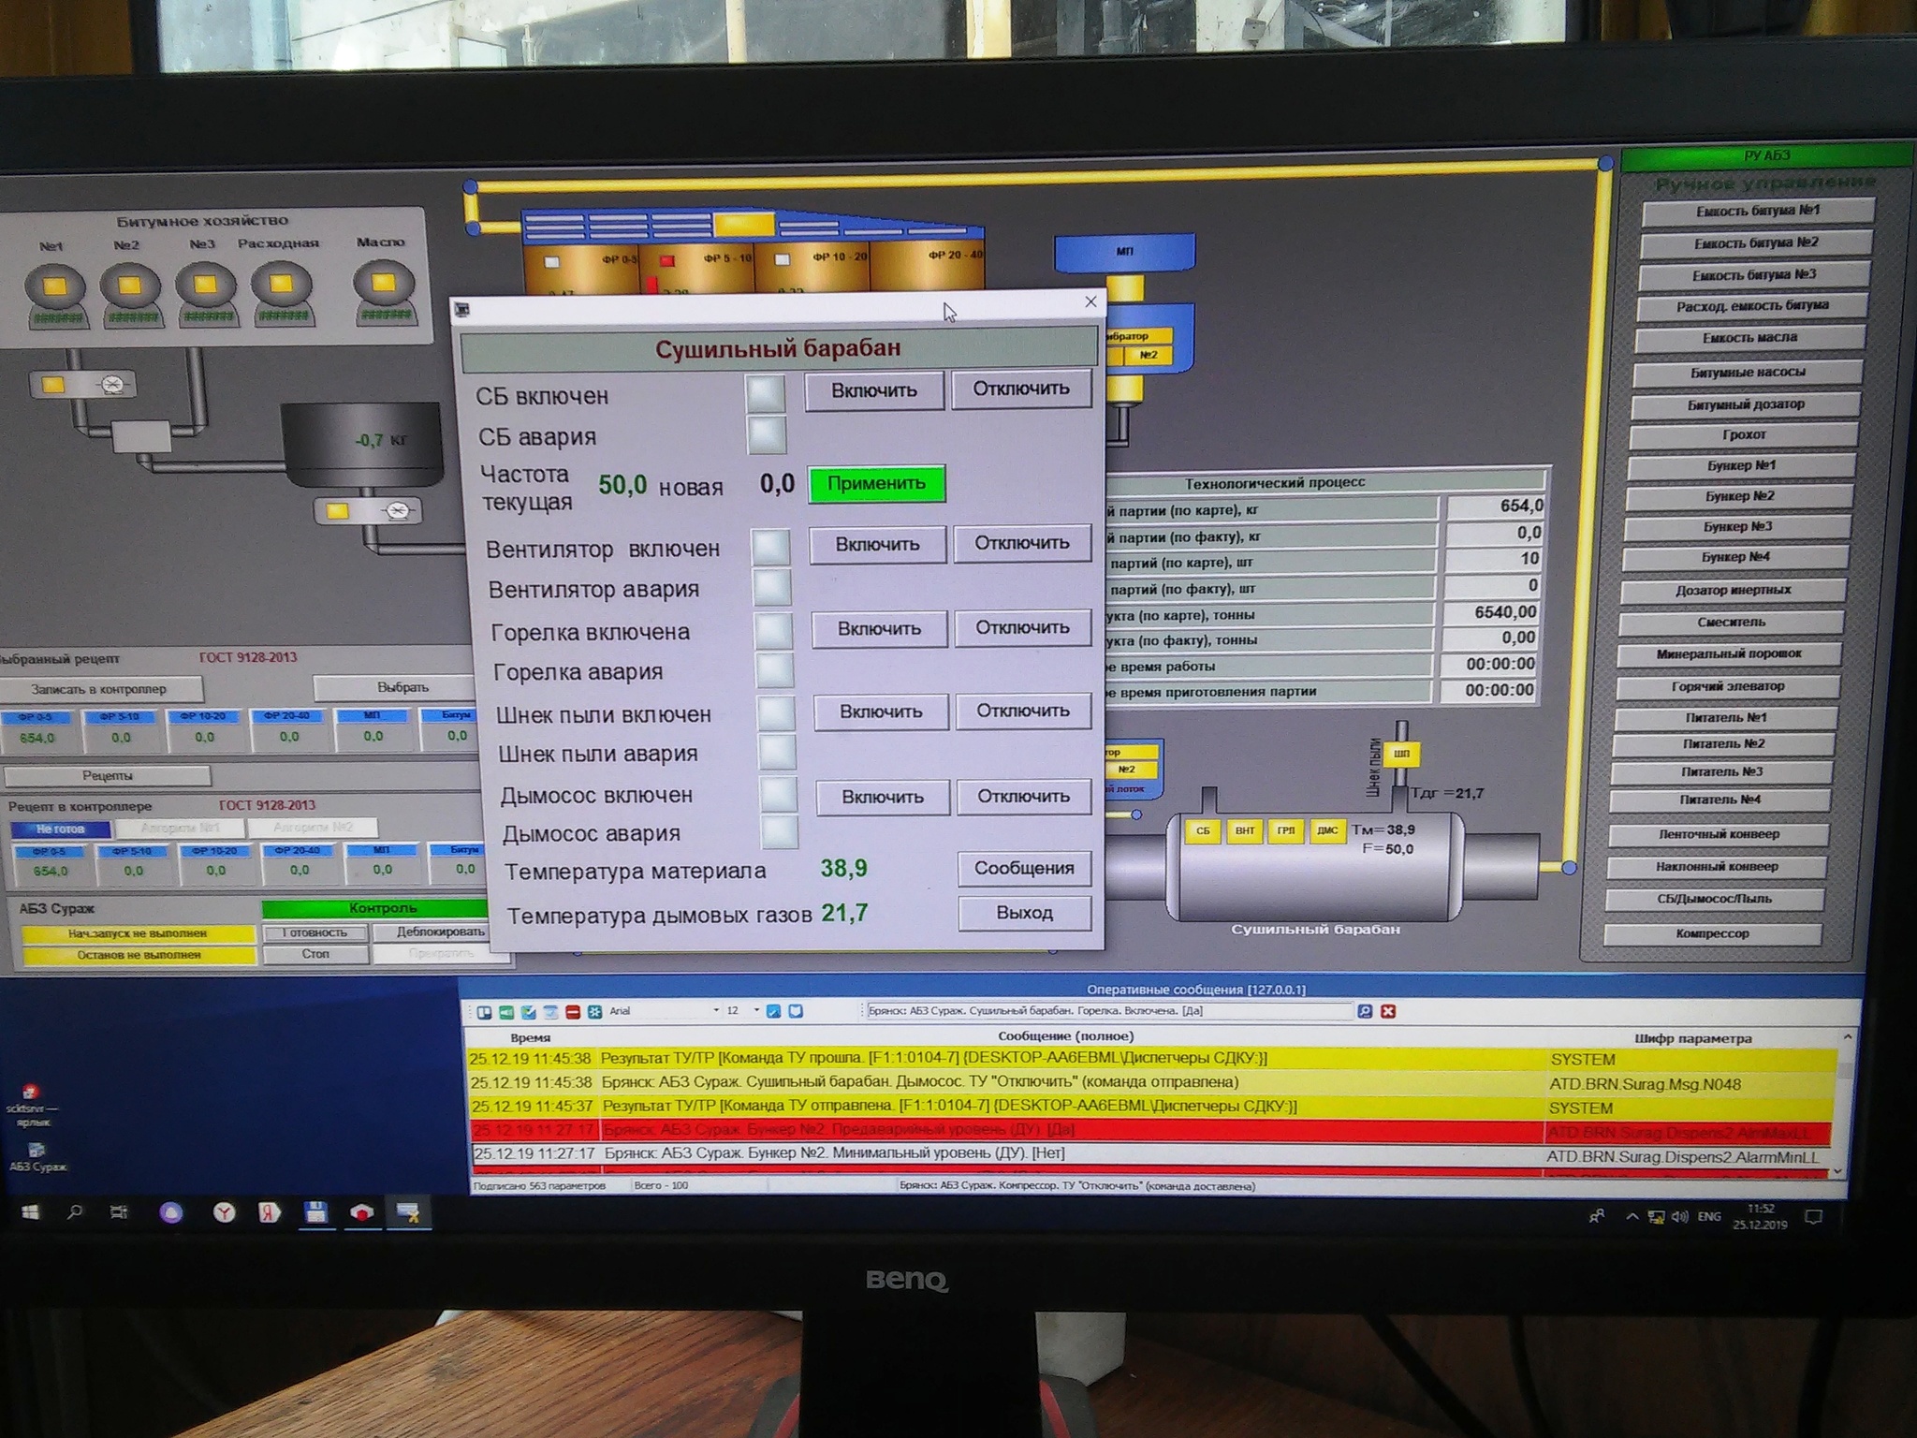Open Yandex Browser from taskbar

[225, 1213]
